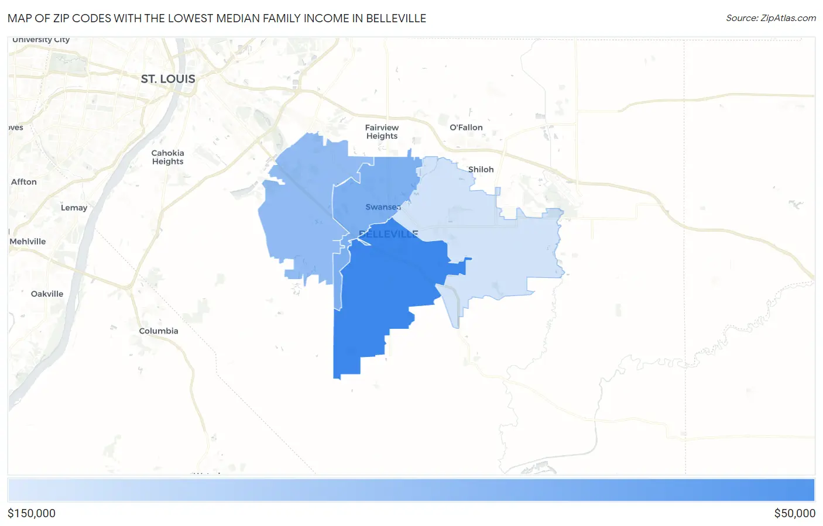Select the Mehlville map label

[x=28, y=242]
